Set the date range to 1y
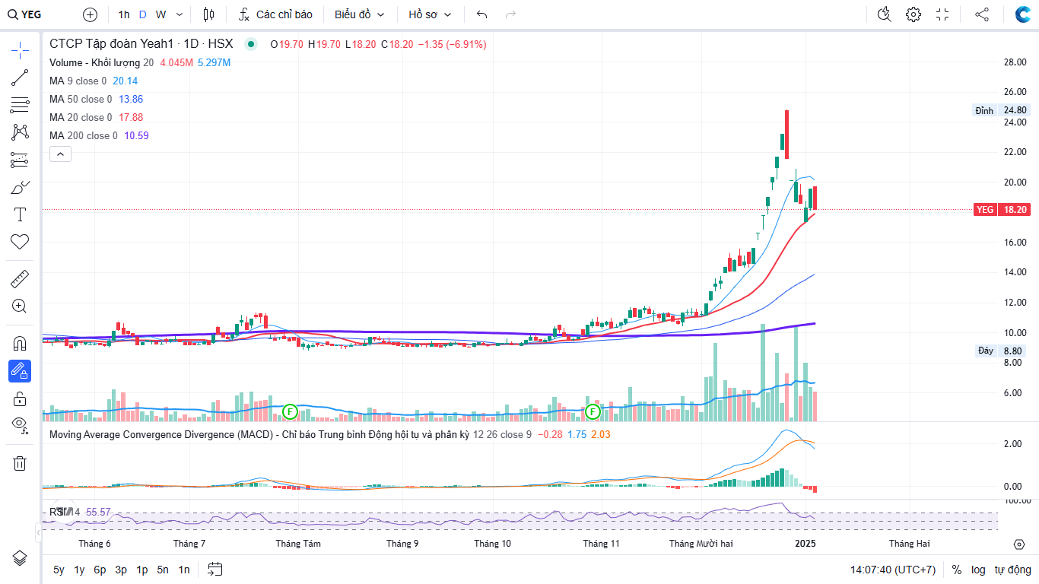The image size is (1039, 584). pyautogui.click(x=79, y=570)
